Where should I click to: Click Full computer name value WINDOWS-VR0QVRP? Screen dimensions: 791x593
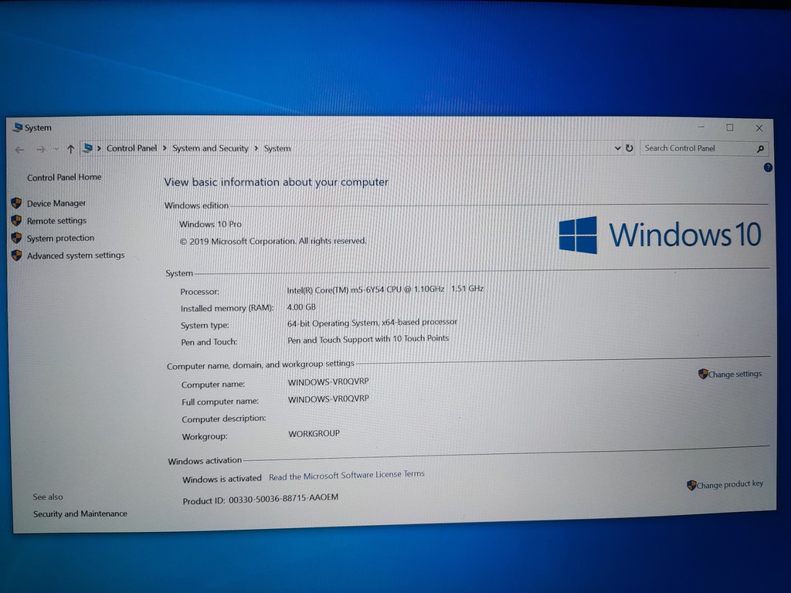tap(328, 399)
